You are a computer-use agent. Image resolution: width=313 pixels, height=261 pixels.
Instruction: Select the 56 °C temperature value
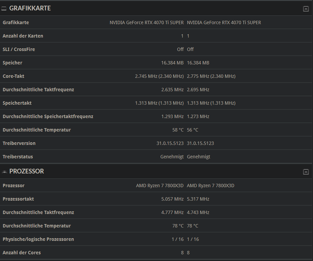(192, 130)
